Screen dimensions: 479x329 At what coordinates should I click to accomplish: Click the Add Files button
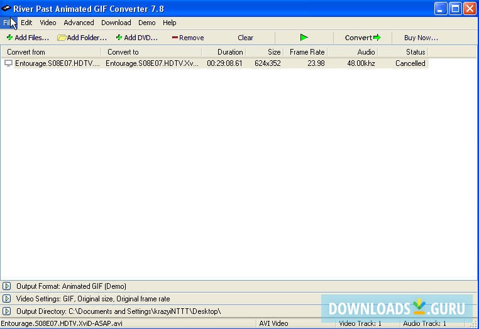point(28,38)
